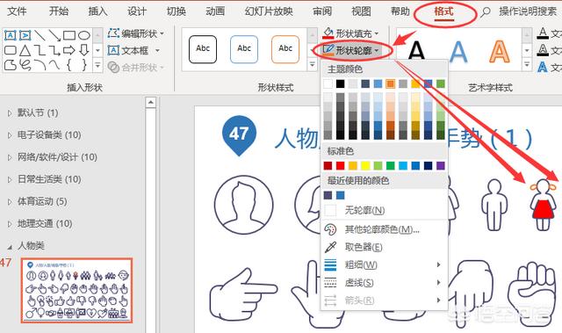562x333 pixels.
Task: Choose the rectangle shape in gallery
Action: (x=69, y=35)
